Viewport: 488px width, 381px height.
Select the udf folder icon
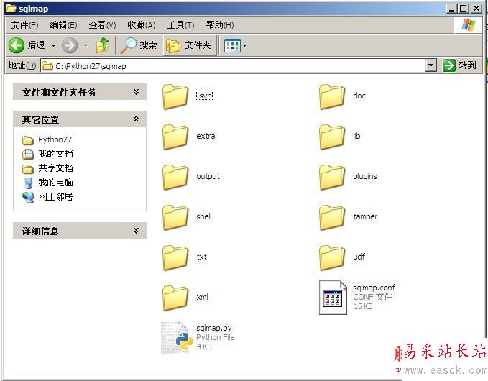(x=332, y=257)
